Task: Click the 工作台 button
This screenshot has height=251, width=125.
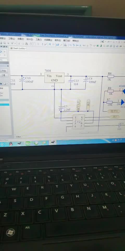Action: click(4, 71)
